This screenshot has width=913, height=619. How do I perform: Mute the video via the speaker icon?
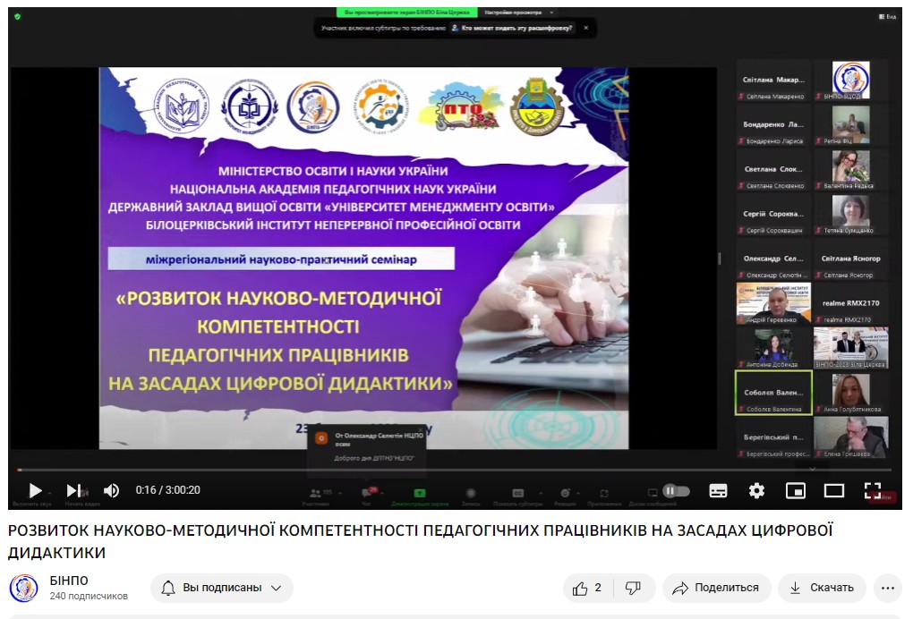pyautogui.click(x=111, y=490)
